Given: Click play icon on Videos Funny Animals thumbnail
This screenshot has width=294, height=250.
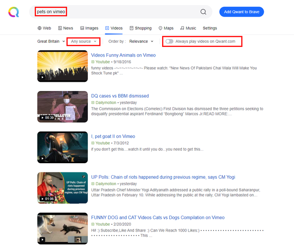Looking at the screenshot, I should 42,77.
